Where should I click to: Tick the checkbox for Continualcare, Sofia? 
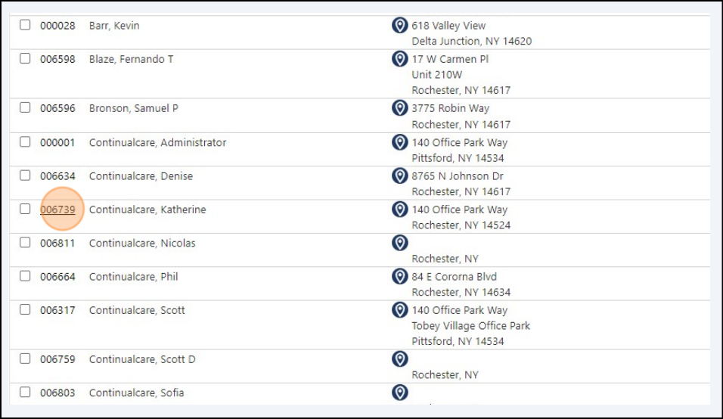(x=25, y=393)
